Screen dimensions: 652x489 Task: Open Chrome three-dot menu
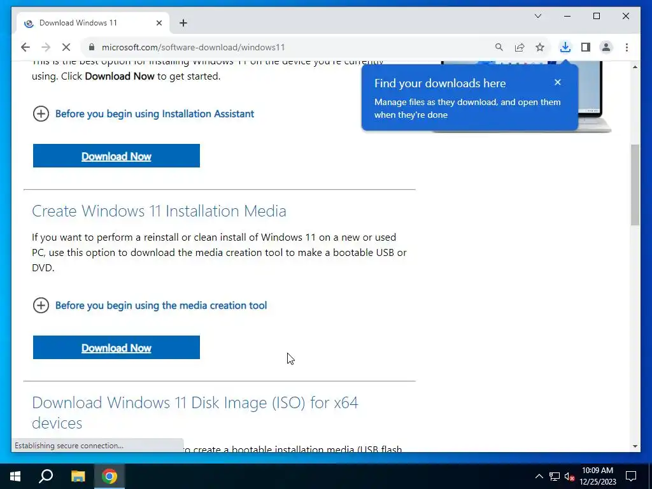coord(627,47)
